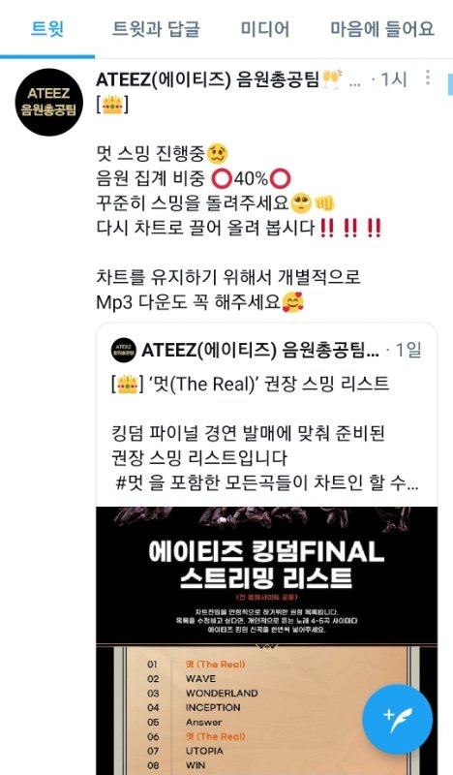The height and width of the screenshot is (775, 453).
Task: Switch to the 트윗과 답글 tab
Action: pyautogui.click(x=156, y=29)
